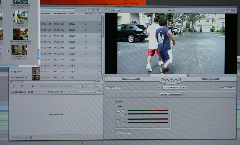Sort by Format column
The image size is (240, 145).
[76, 14]
